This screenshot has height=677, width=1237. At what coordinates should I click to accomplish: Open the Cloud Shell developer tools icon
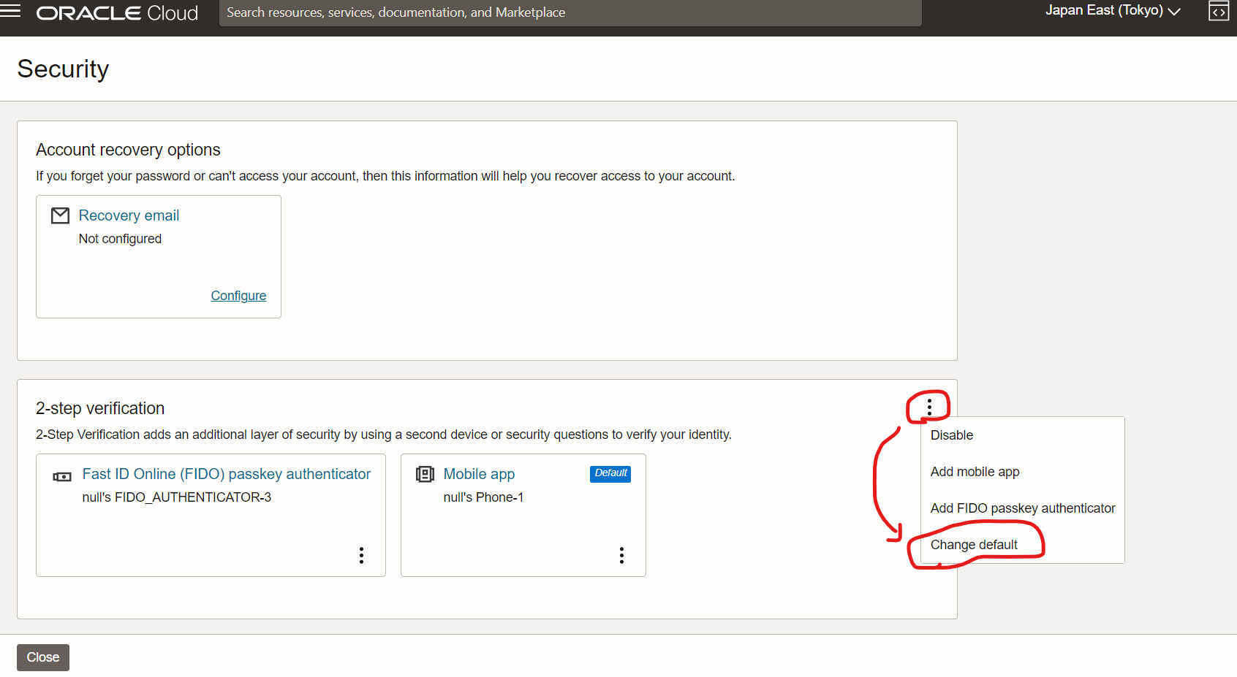pyautogui.click(x=1219, y=11)
